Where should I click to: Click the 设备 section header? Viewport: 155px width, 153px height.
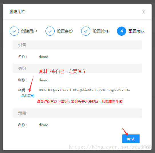(x=77, y=45)
